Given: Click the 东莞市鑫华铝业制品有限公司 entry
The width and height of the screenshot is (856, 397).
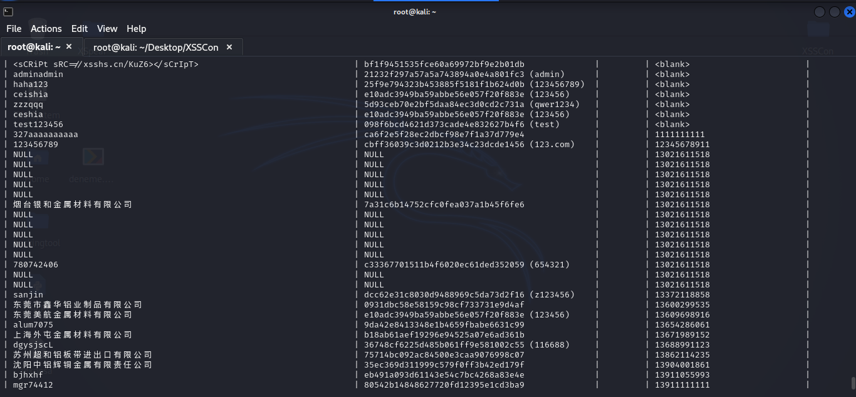Looking at the screenshot, I should coord(78,305).
